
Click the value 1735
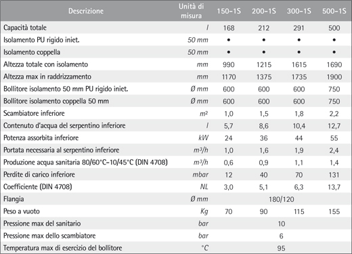tap(299, 77)
